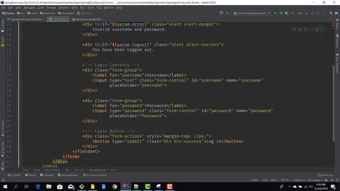Open the action center notifications icon
Image resolution: width=340 pixels, height=191 pixels.
coord(333,186)
